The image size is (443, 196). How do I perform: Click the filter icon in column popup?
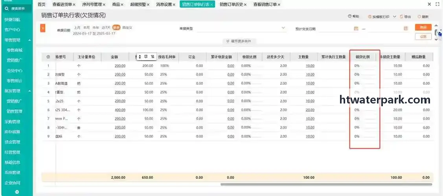153,56
